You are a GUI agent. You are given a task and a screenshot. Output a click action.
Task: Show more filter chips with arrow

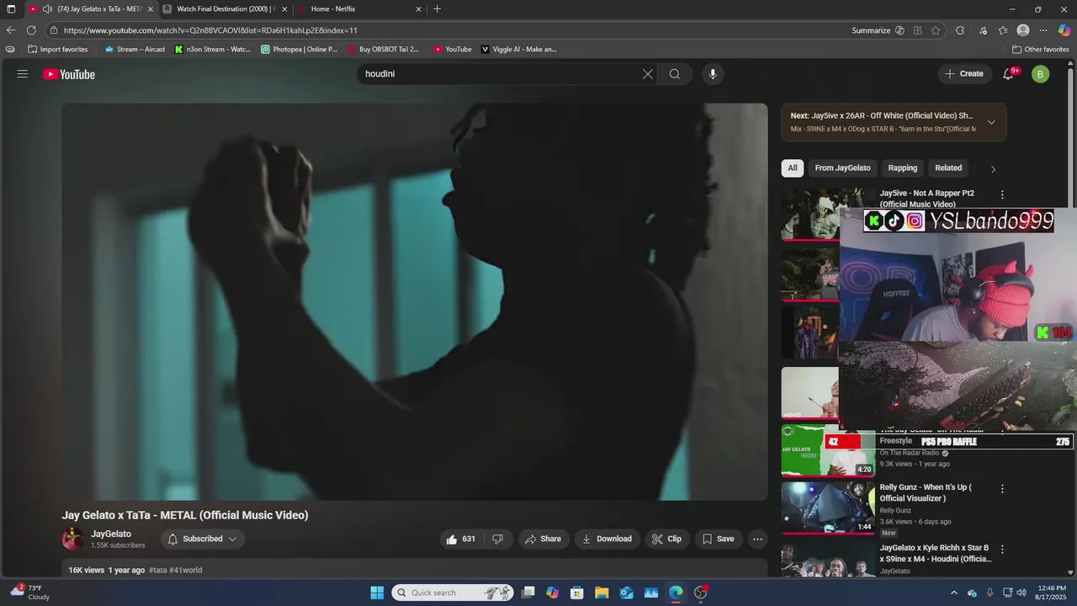993,169
